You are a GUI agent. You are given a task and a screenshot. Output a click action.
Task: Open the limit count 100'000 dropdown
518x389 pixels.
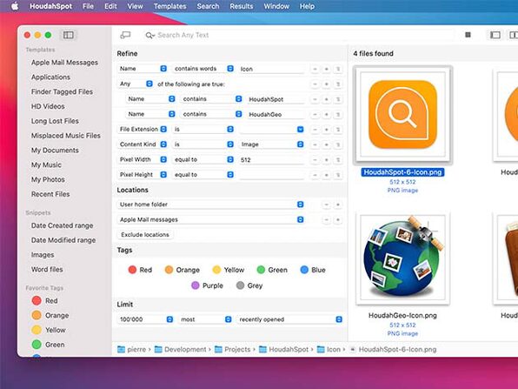point(145,319)
